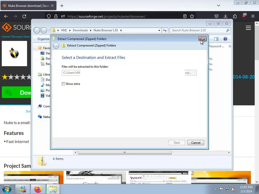Click the Save to Pocket icon

(217, 16)
